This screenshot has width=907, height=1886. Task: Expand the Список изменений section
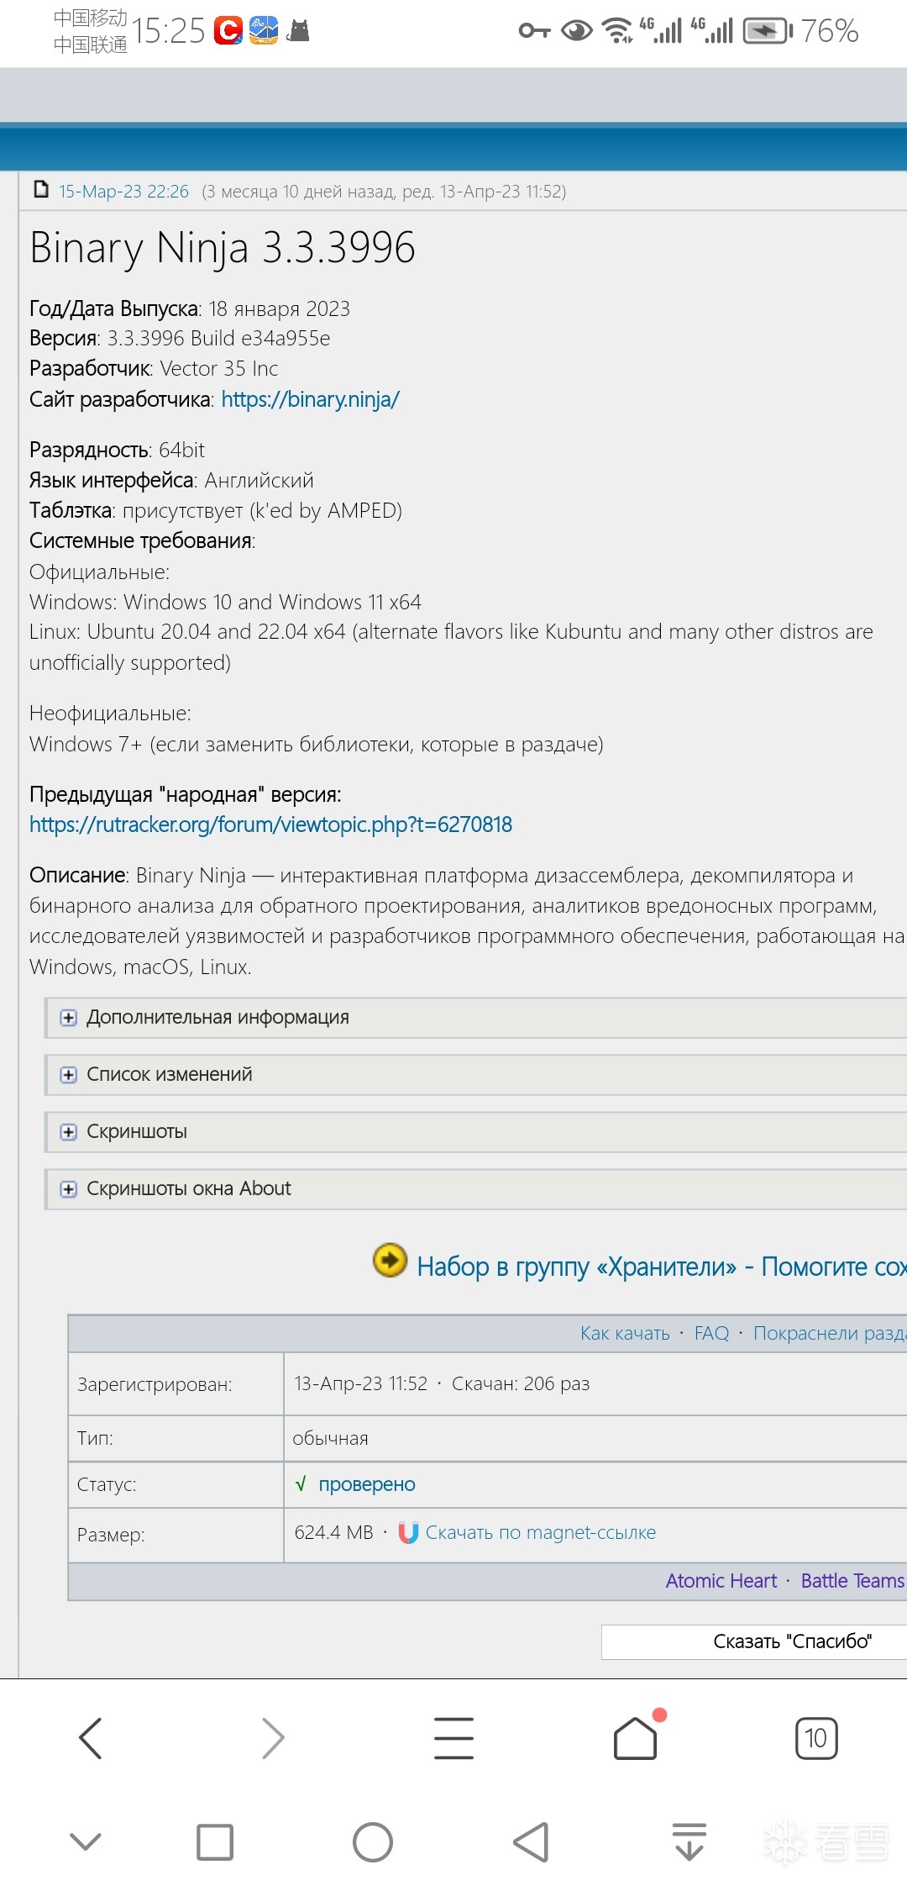(69, 1075)
